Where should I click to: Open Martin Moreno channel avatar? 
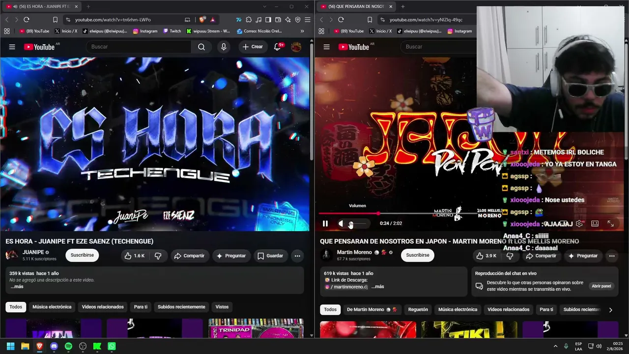coord(326,255)
